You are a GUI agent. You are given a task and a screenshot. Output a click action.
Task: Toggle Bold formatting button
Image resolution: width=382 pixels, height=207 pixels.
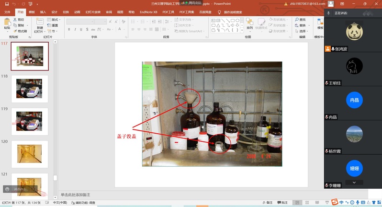(69, 30)
